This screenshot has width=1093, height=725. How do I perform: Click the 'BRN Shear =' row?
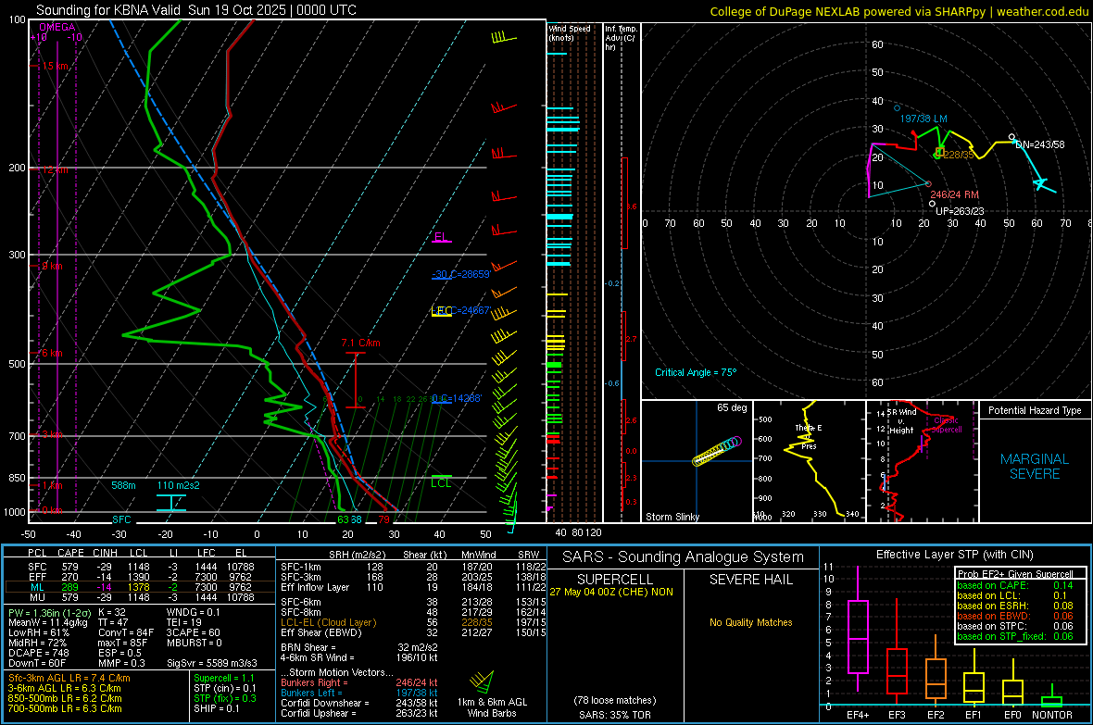(x=359, y=647)
